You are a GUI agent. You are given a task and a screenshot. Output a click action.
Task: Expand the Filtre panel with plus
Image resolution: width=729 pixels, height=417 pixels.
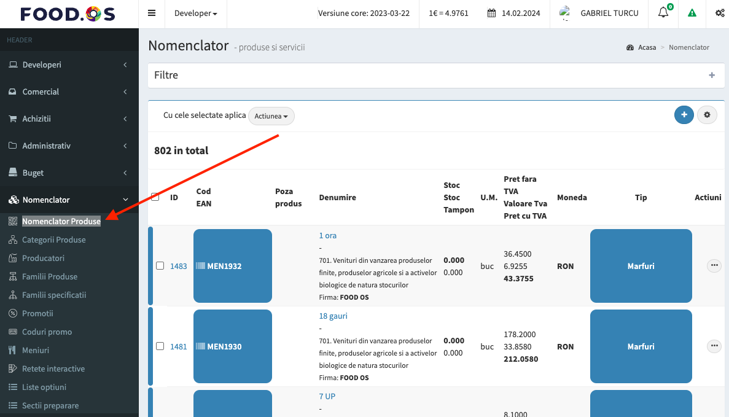(712, 75)
